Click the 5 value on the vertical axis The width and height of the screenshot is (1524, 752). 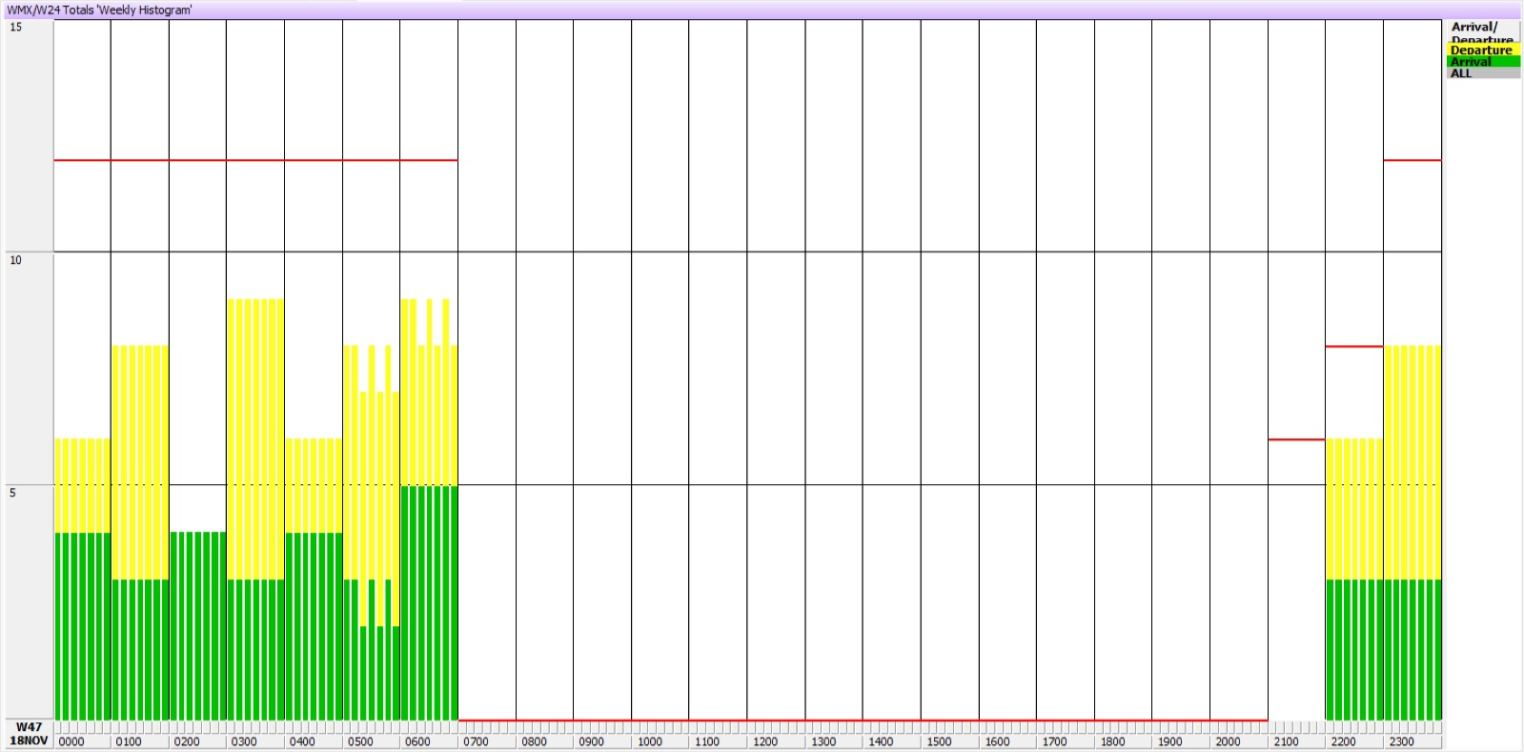coord(12,493)
